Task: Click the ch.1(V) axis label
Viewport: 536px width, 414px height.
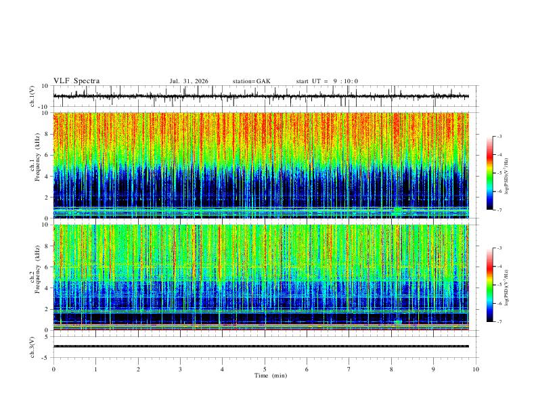Action: 32,96
